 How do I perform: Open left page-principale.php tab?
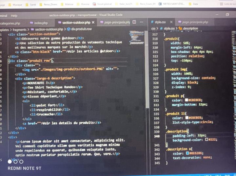point(115,22)
